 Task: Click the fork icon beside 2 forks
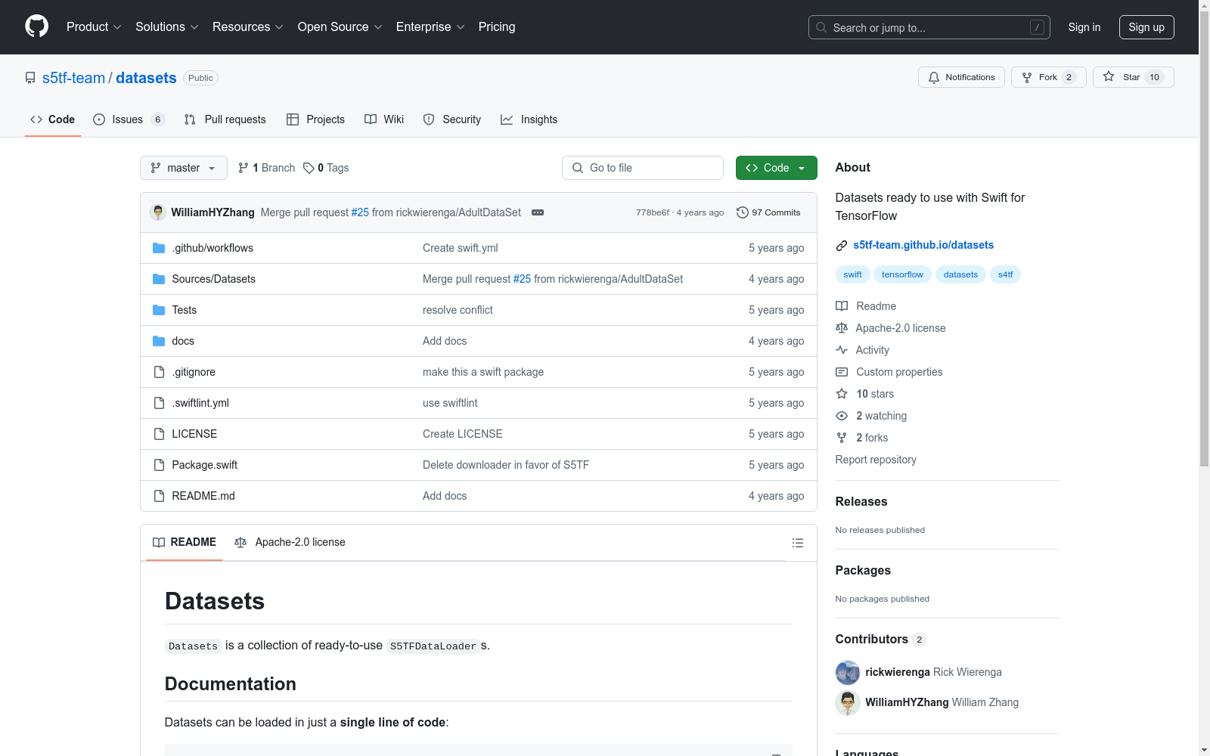coord(842,438)
